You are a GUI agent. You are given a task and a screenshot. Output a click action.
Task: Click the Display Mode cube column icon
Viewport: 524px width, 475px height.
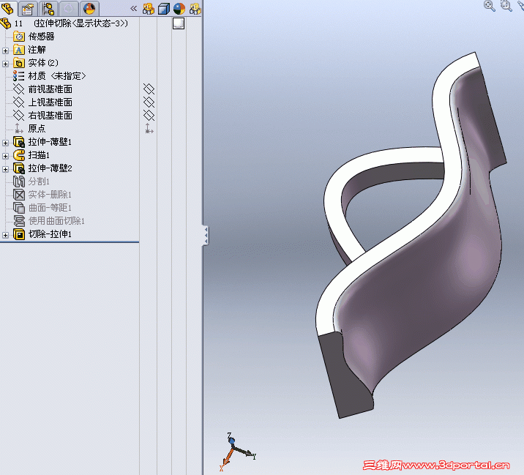(x=164, y=9)
